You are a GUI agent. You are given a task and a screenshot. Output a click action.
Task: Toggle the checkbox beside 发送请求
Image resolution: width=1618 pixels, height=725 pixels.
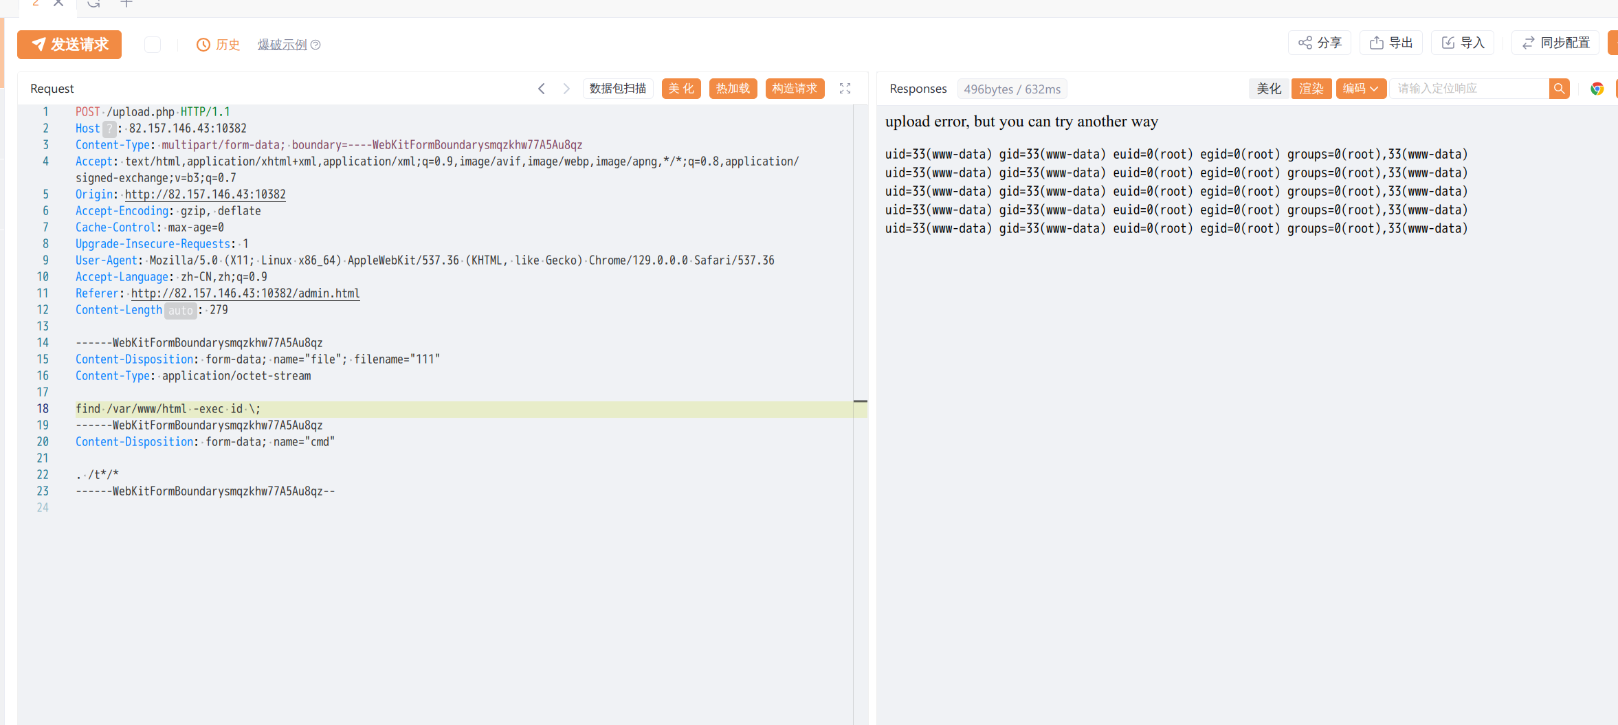tap(153, 45)
